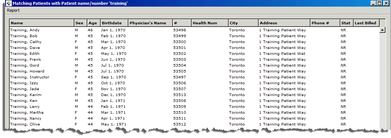The height and width of the screenshot is (138, 391).
Task: Minimize the Matching Patients window
Action: tap(374, 3)
